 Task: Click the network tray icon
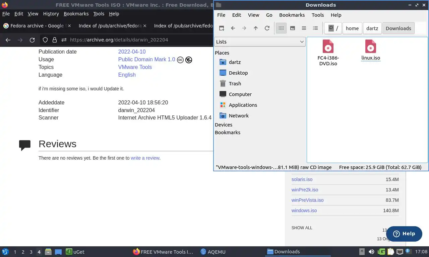coord(400,252)
